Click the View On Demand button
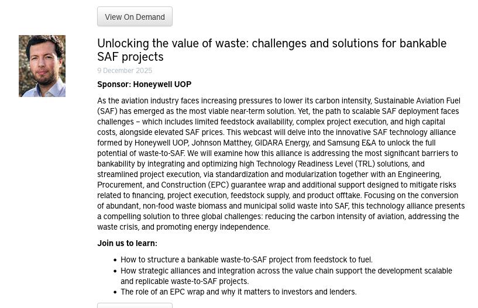This screenshot has height=308, width=478. [135, 17]
